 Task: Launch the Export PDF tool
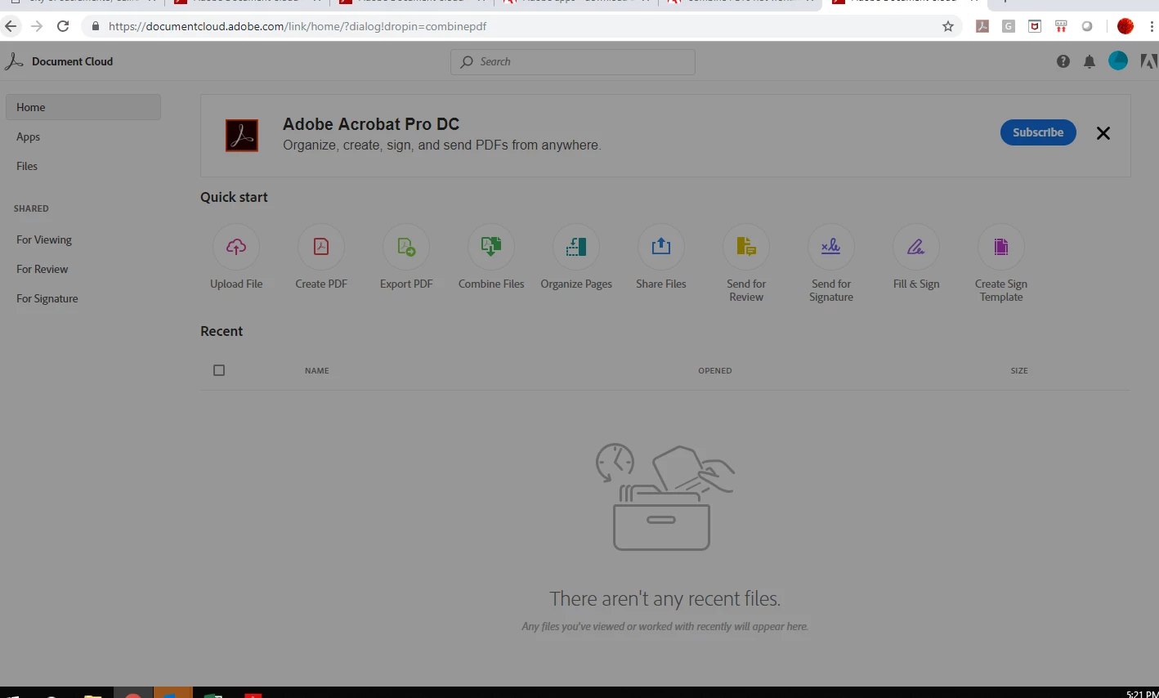406,247
